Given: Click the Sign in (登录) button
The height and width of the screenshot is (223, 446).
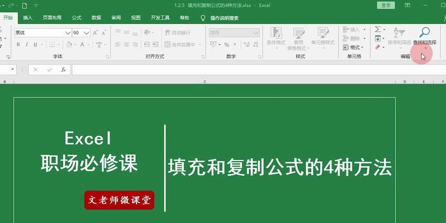Looking at the screenshot, I should [386, 5].
